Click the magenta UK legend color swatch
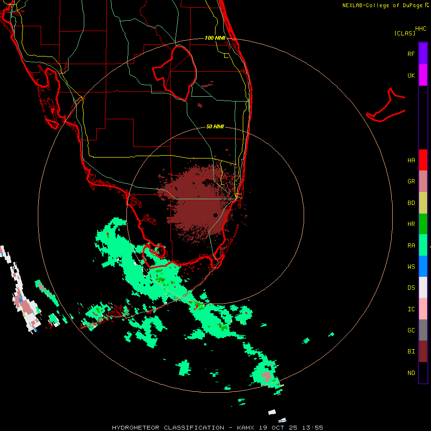This screenshot has width=431, height=431. tap(423, 75)
